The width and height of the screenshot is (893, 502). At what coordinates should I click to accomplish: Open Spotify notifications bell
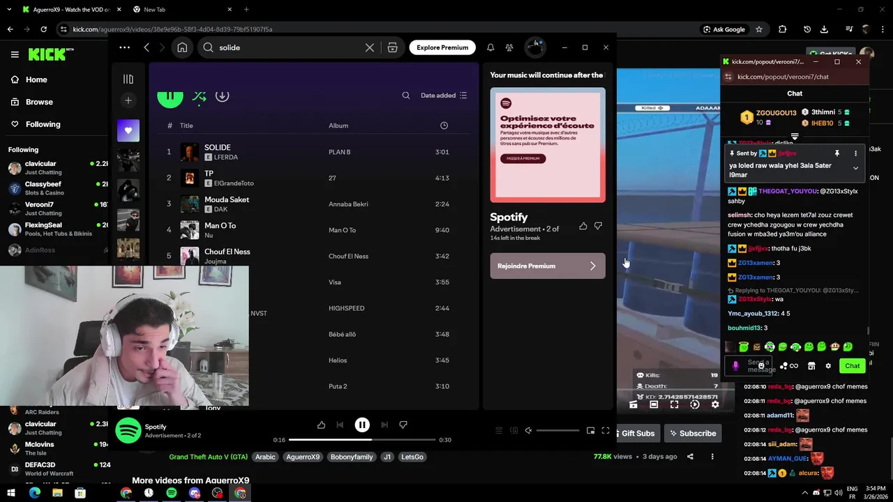(x=490, y=47)
